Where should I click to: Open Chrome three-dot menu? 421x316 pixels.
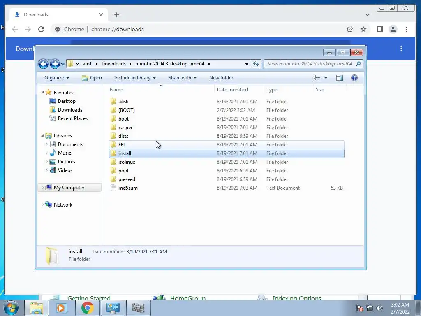pyautogui.click(x=406, y=29)
